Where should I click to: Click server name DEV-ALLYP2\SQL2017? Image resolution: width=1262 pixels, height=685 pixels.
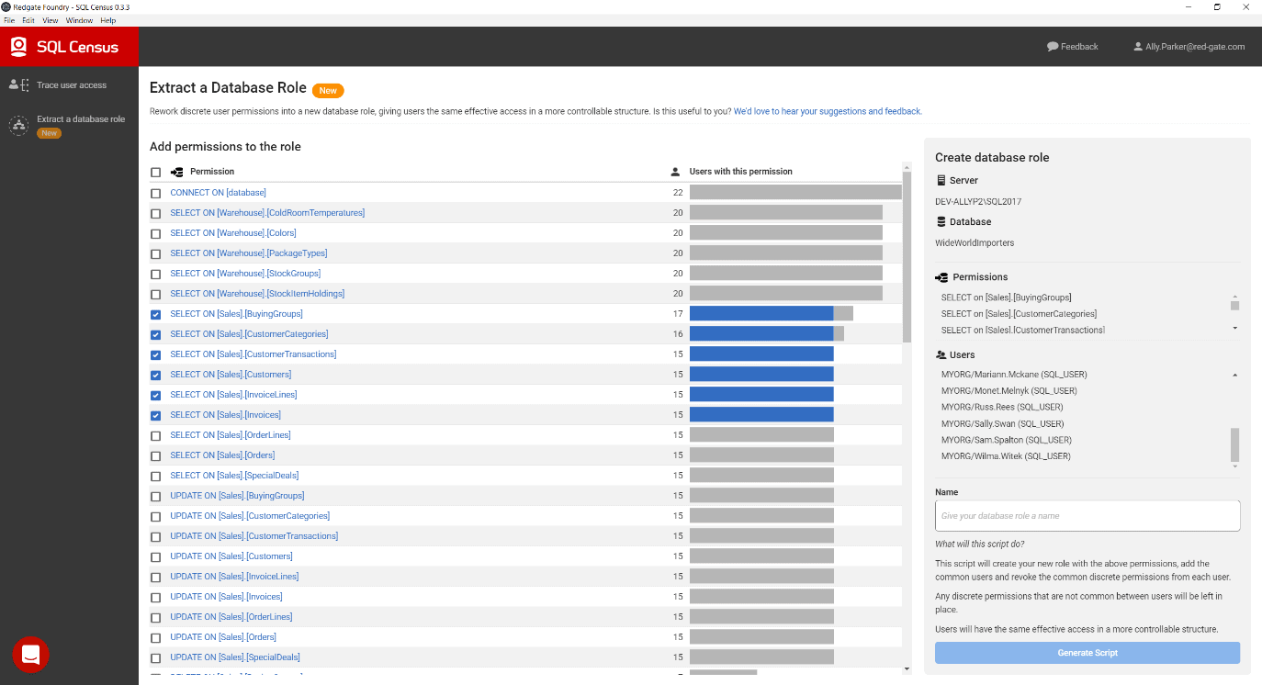[978, 202]
